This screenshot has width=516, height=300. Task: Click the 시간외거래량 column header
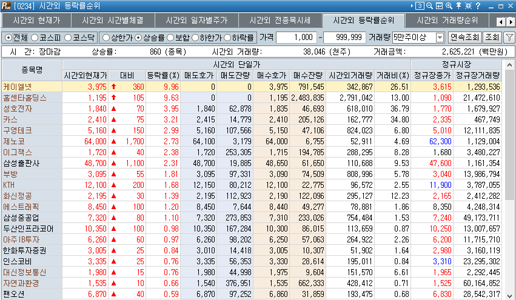pos(350,76)
